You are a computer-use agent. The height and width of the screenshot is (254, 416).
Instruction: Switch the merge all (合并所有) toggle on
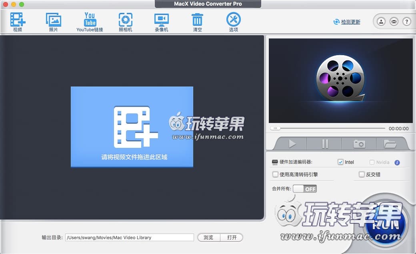305,189
